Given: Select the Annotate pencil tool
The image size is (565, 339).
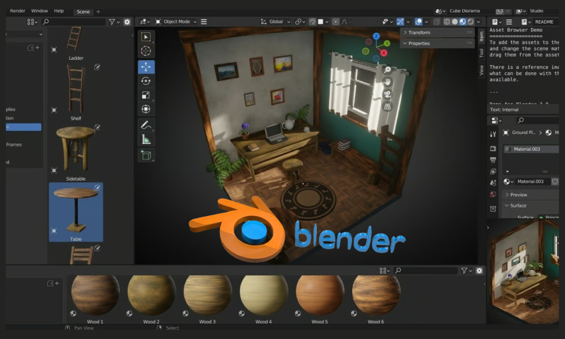Looking at the screenshot, I should pos(146,125).
